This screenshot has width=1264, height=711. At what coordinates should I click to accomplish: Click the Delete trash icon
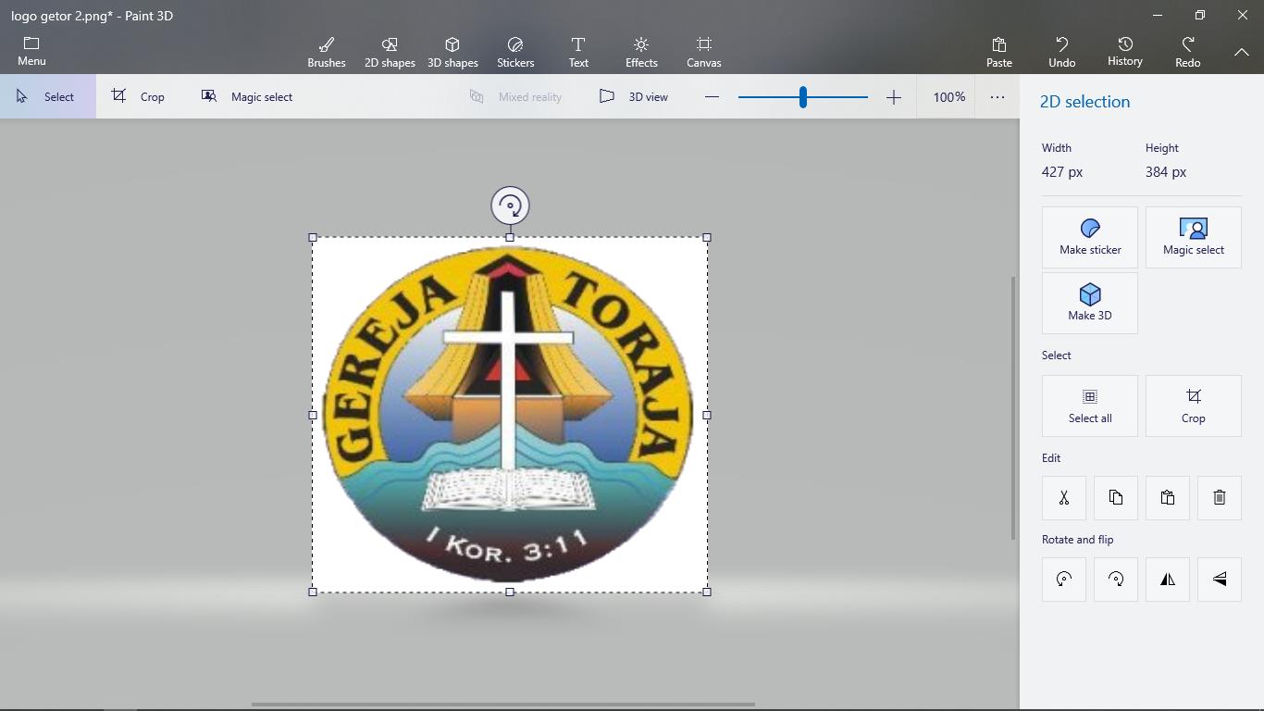click(1220, 498)
